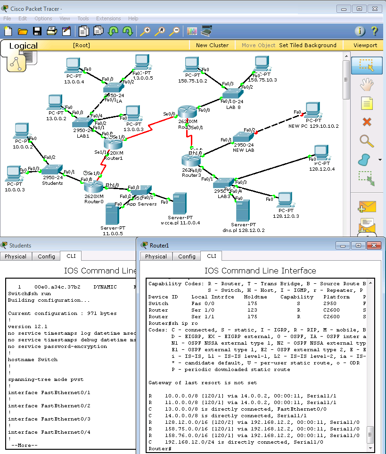Click Router# prompt in Router1 CLI
The height and width of the screenshot is (454, 386).
tap(160, 448)
